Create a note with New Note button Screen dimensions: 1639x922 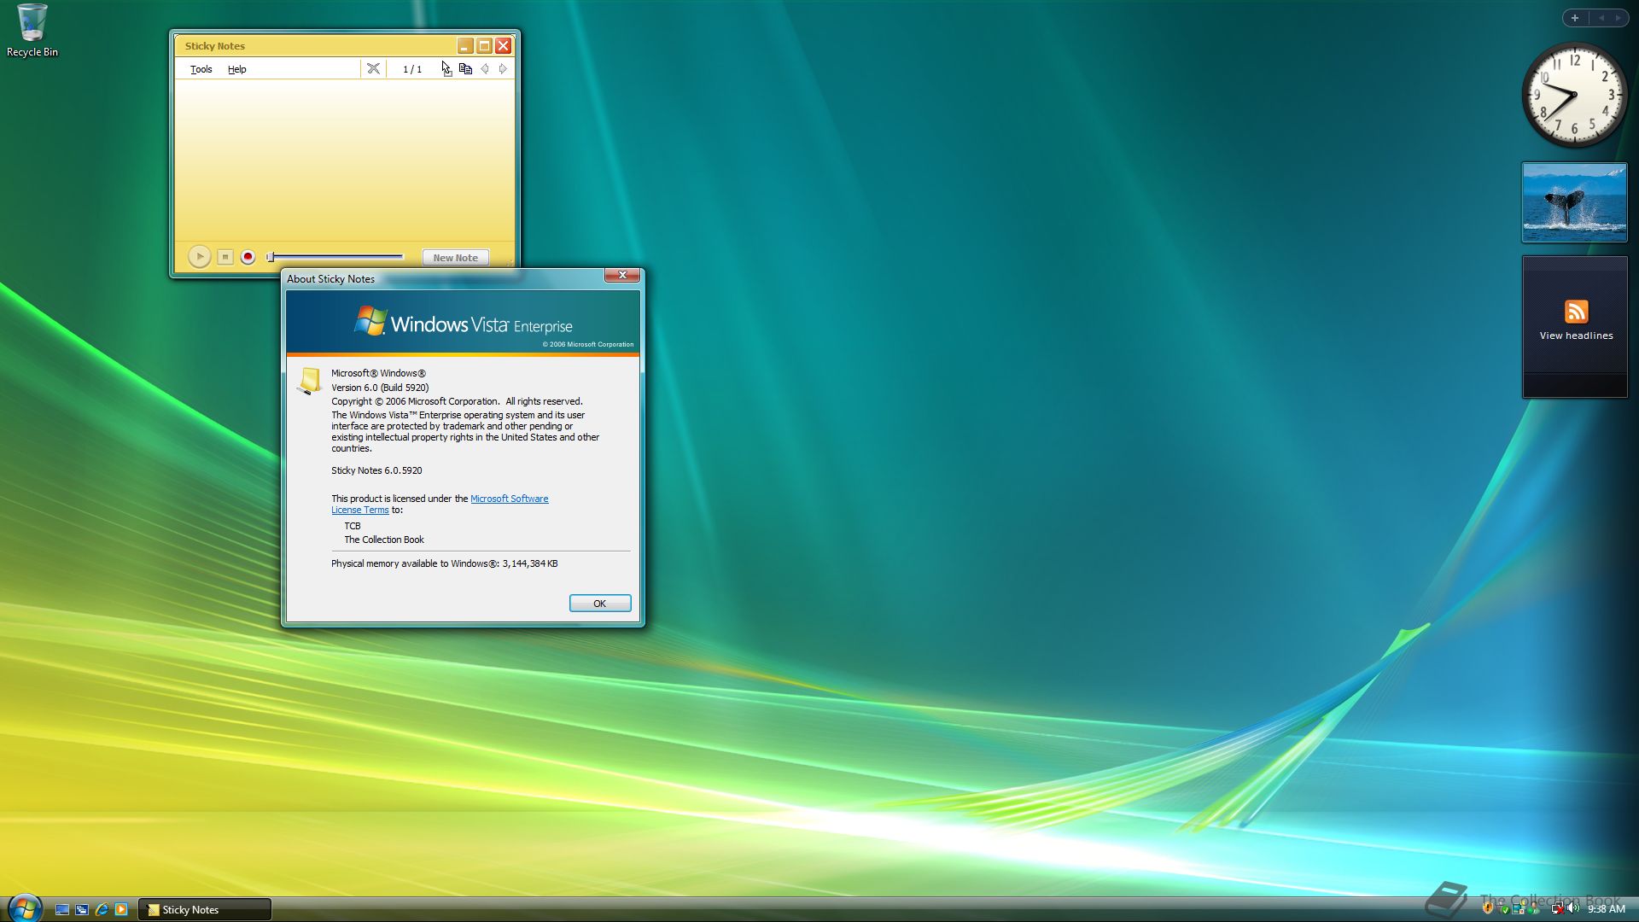[x=455, y=257]
